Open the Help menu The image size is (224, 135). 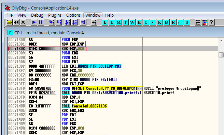pos(109,15)
